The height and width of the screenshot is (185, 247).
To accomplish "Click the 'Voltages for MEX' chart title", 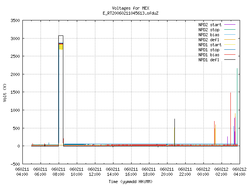I will point(130,8).
